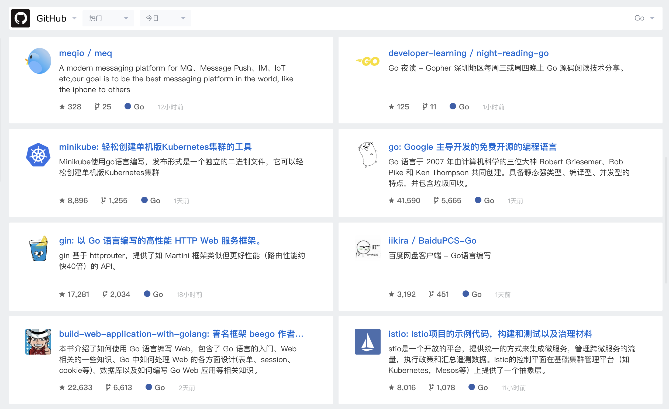669x409 pixels.
Task: Click the GitHub octocat logo icon
Action: [x=20, y=18]
